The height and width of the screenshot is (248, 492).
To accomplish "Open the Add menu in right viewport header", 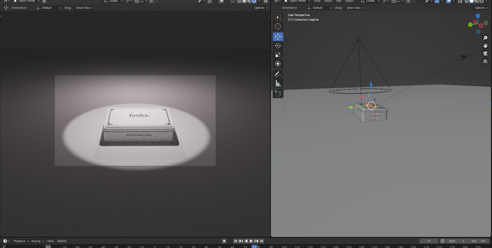I will click(339, 1).
